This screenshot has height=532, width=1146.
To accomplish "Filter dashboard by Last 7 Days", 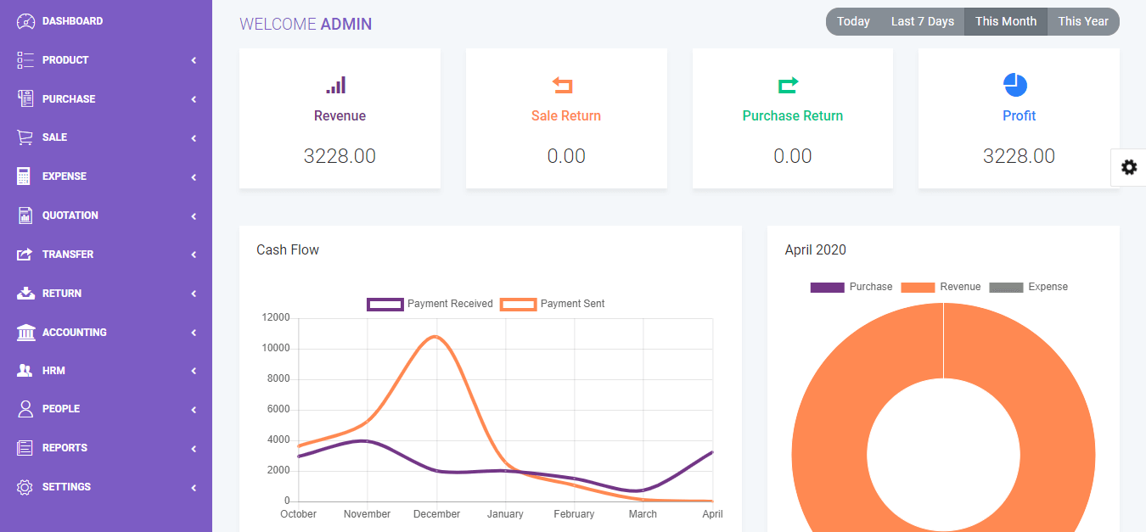I will click(x=923, y=21).
